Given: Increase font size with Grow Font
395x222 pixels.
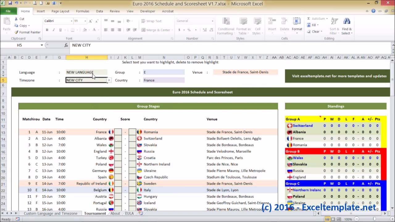Looking at the screenshot, I should pyautogui.click(x=90, y=21).
